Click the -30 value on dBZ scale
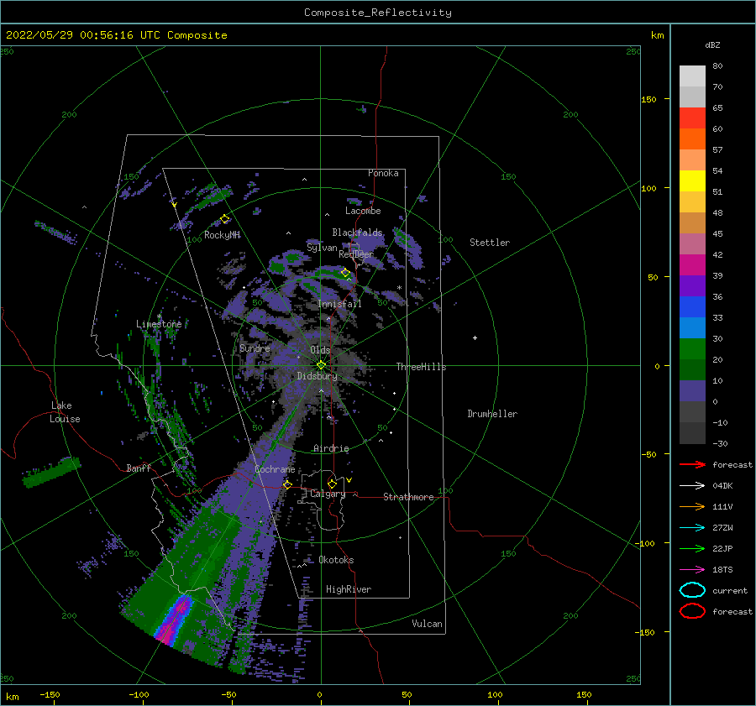756x706 pixels. pos(721,443)
